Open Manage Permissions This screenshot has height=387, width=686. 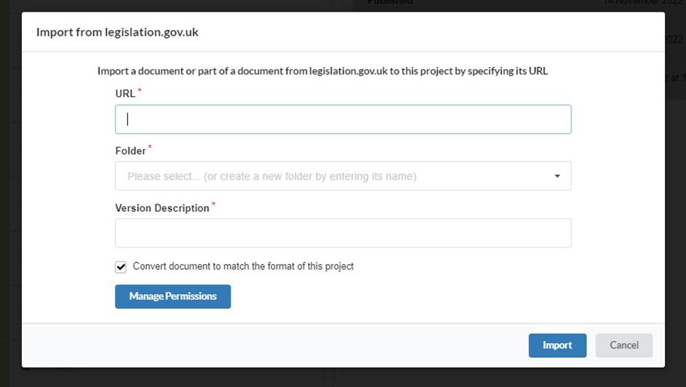click(x=173, y=296)
